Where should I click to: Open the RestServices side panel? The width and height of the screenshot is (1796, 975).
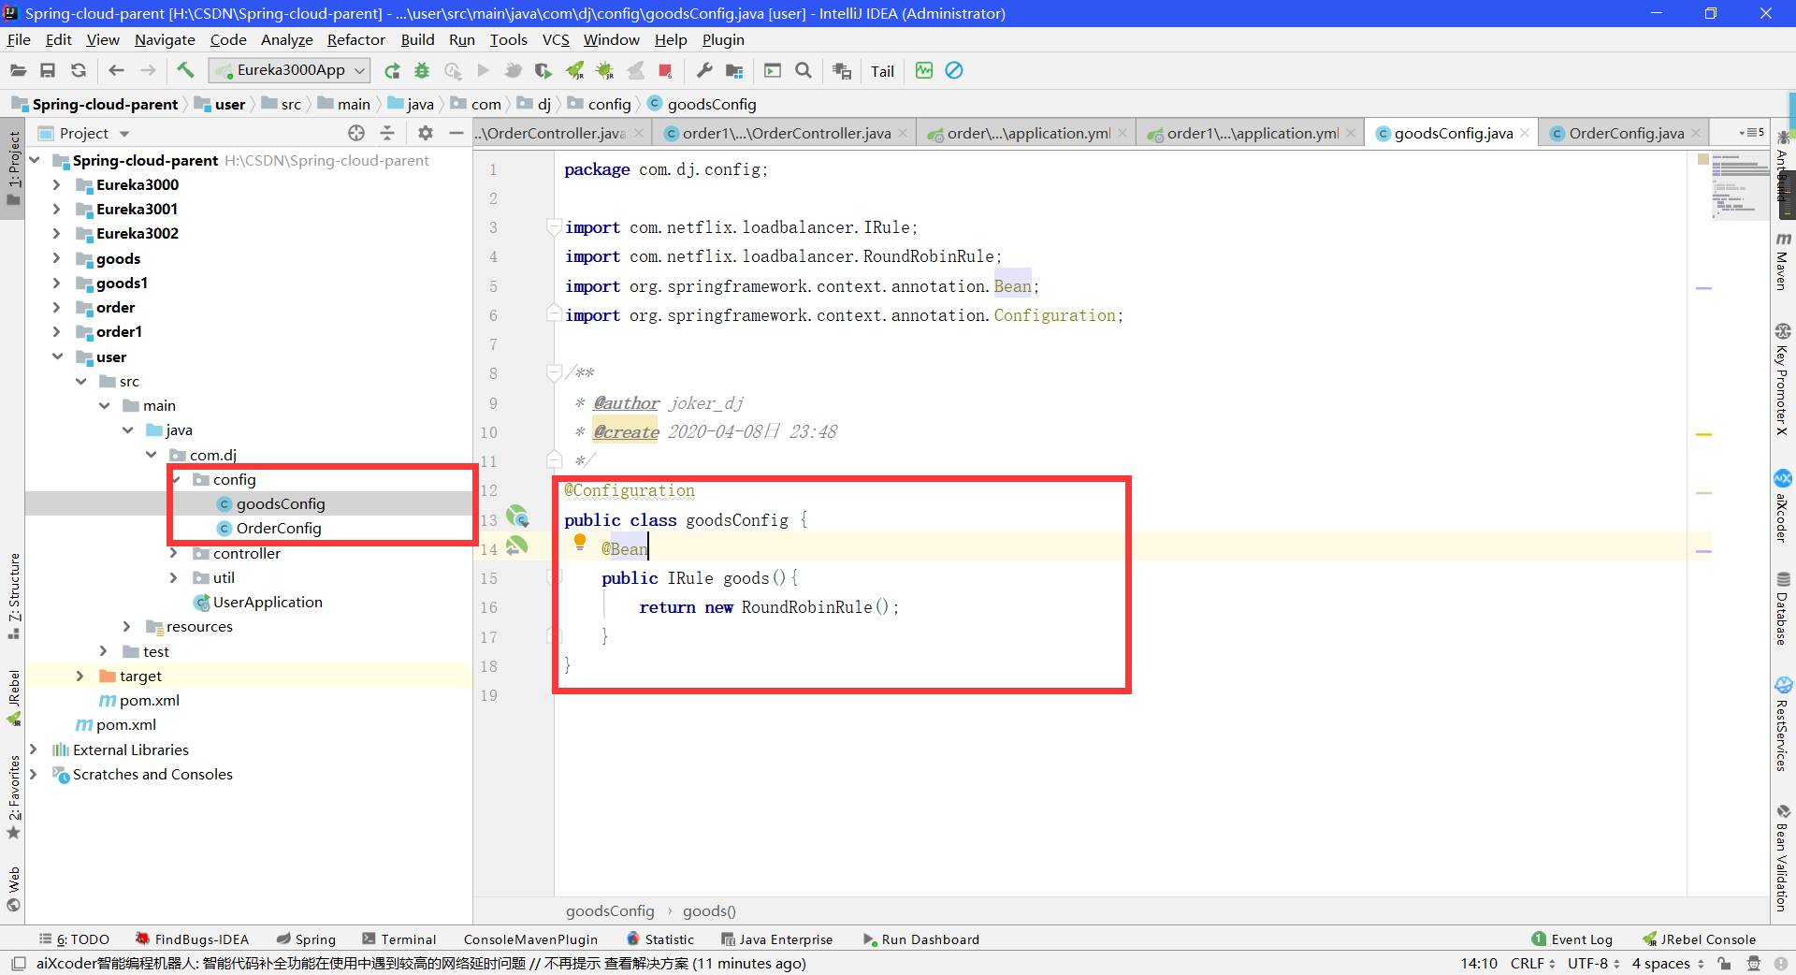(1783, 724)
